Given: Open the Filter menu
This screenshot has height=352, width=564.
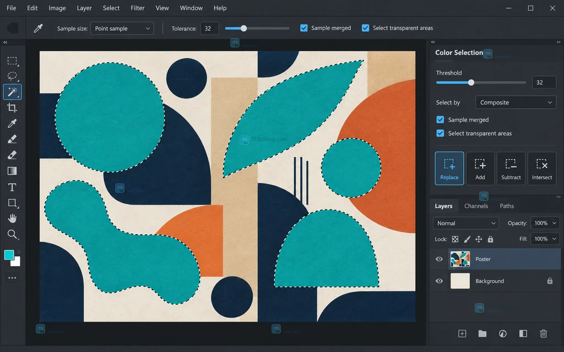Looking at the screenshot, I should (x=137, y=8).
